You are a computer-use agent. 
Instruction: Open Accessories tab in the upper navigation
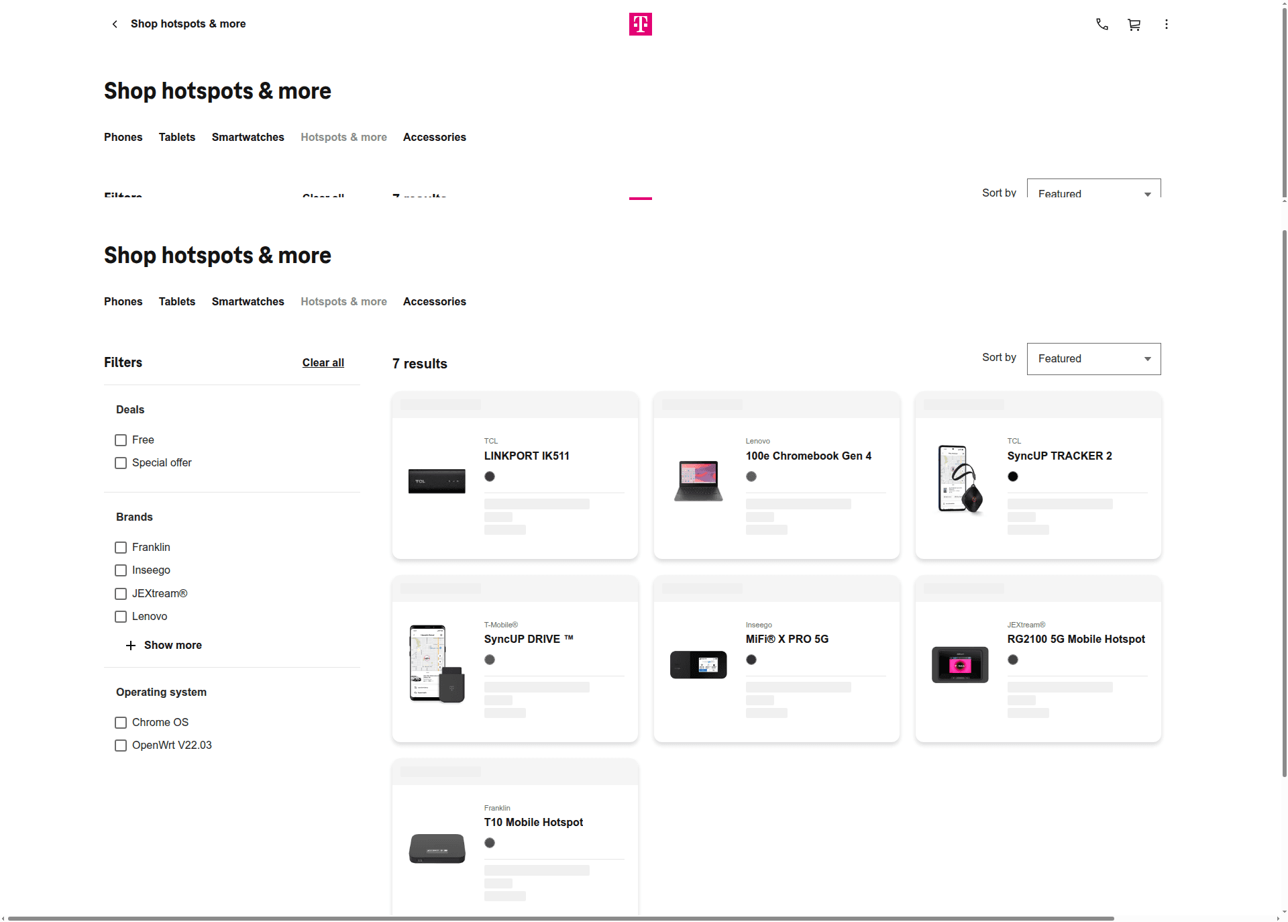point(435,137)
